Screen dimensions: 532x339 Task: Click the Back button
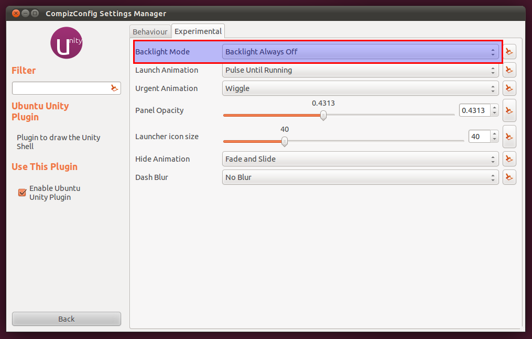[67, 319]
